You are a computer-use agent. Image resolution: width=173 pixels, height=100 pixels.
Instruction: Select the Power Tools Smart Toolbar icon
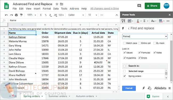tap(123, 21)
